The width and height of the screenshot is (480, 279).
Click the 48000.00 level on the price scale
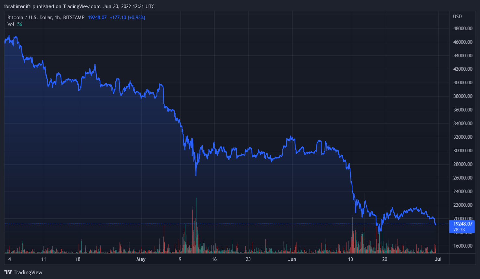coord(462,28)
